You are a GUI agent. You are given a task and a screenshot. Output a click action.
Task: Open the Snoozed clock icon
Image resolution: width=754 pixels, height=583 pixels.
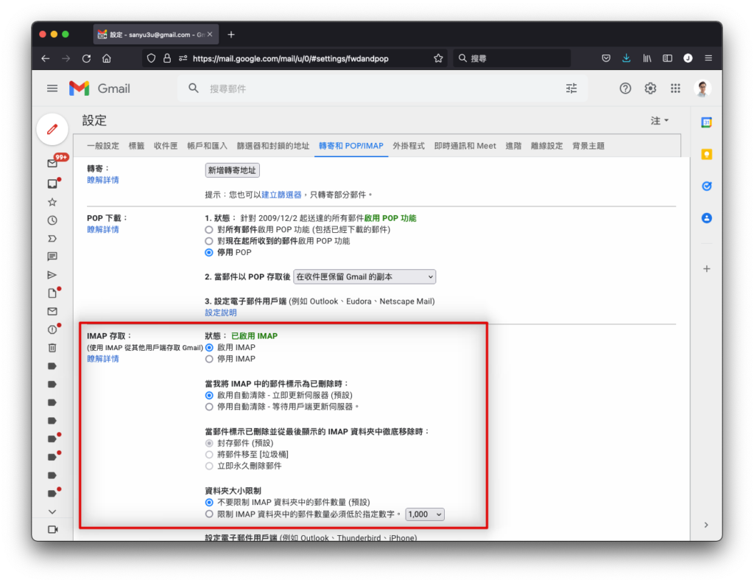[52, 220]
